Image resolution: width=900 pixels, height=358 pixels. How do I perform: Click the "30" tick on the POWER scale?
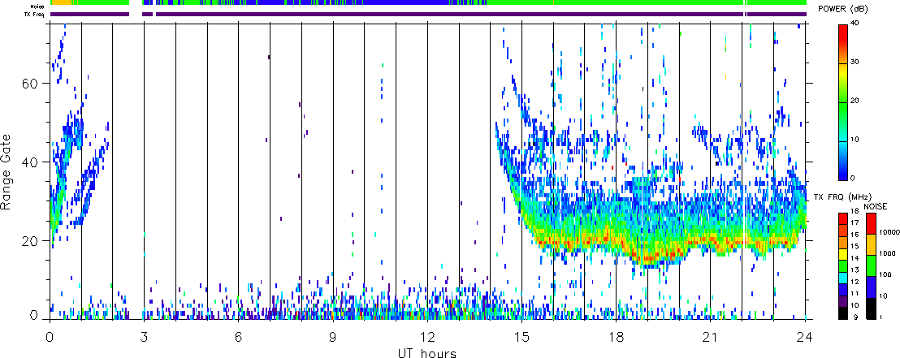[x=856, y=63]
